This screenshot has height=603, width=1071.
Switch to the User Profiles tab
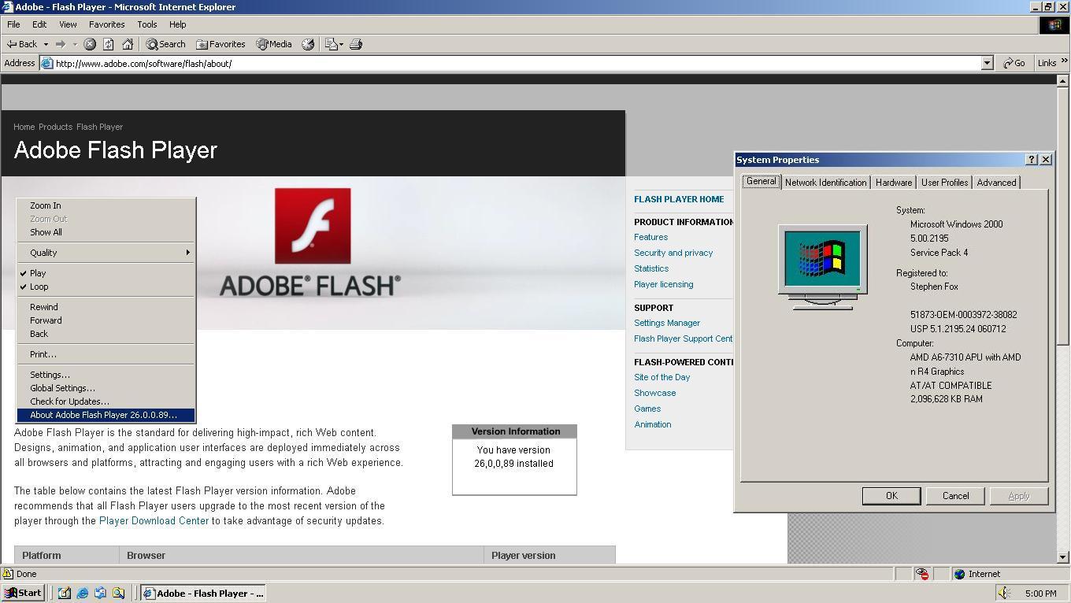(944, 182)
